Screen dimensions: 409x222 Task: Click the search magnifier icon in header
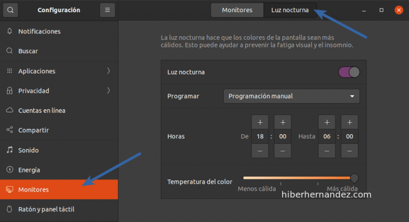tap(11, 10)
